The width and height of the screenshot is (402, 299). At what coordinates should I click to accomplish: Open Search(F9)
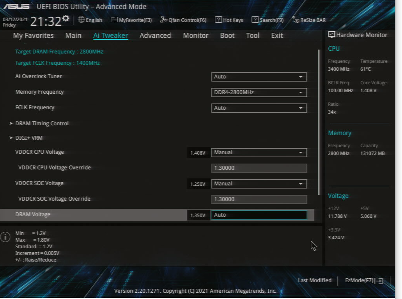point(267,20)
